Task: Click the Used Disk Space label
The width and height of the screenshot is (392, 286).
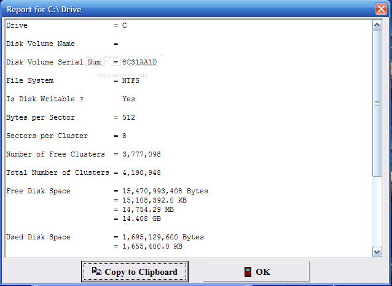Action: 38,238
